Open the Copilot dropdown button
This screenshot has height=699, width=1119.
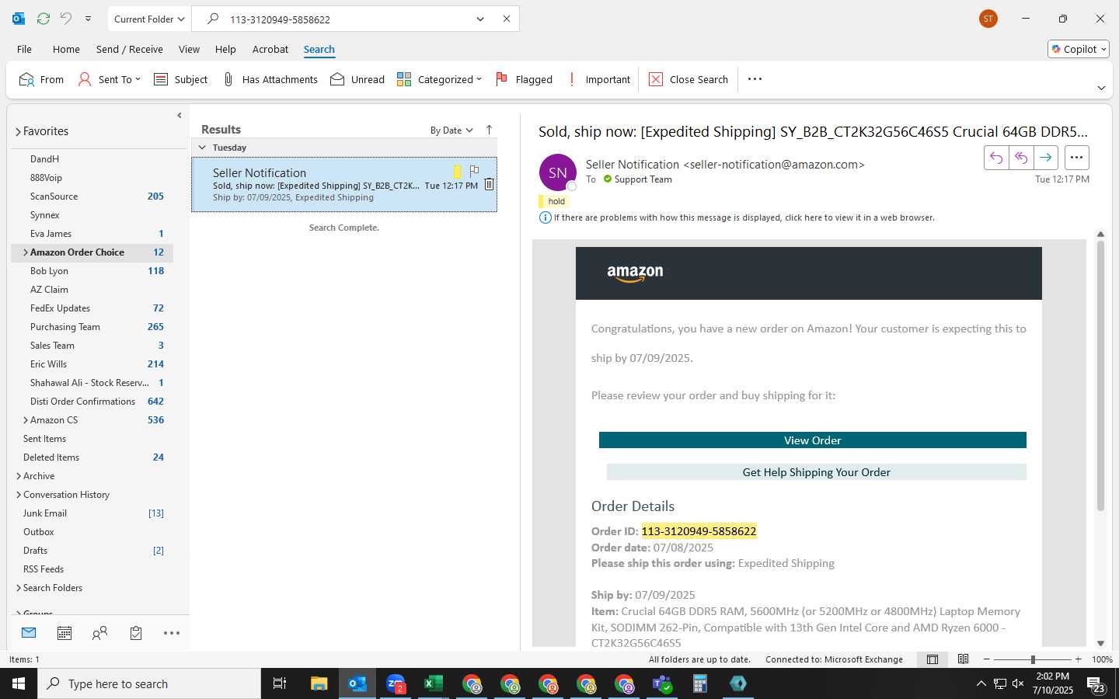1079,49
